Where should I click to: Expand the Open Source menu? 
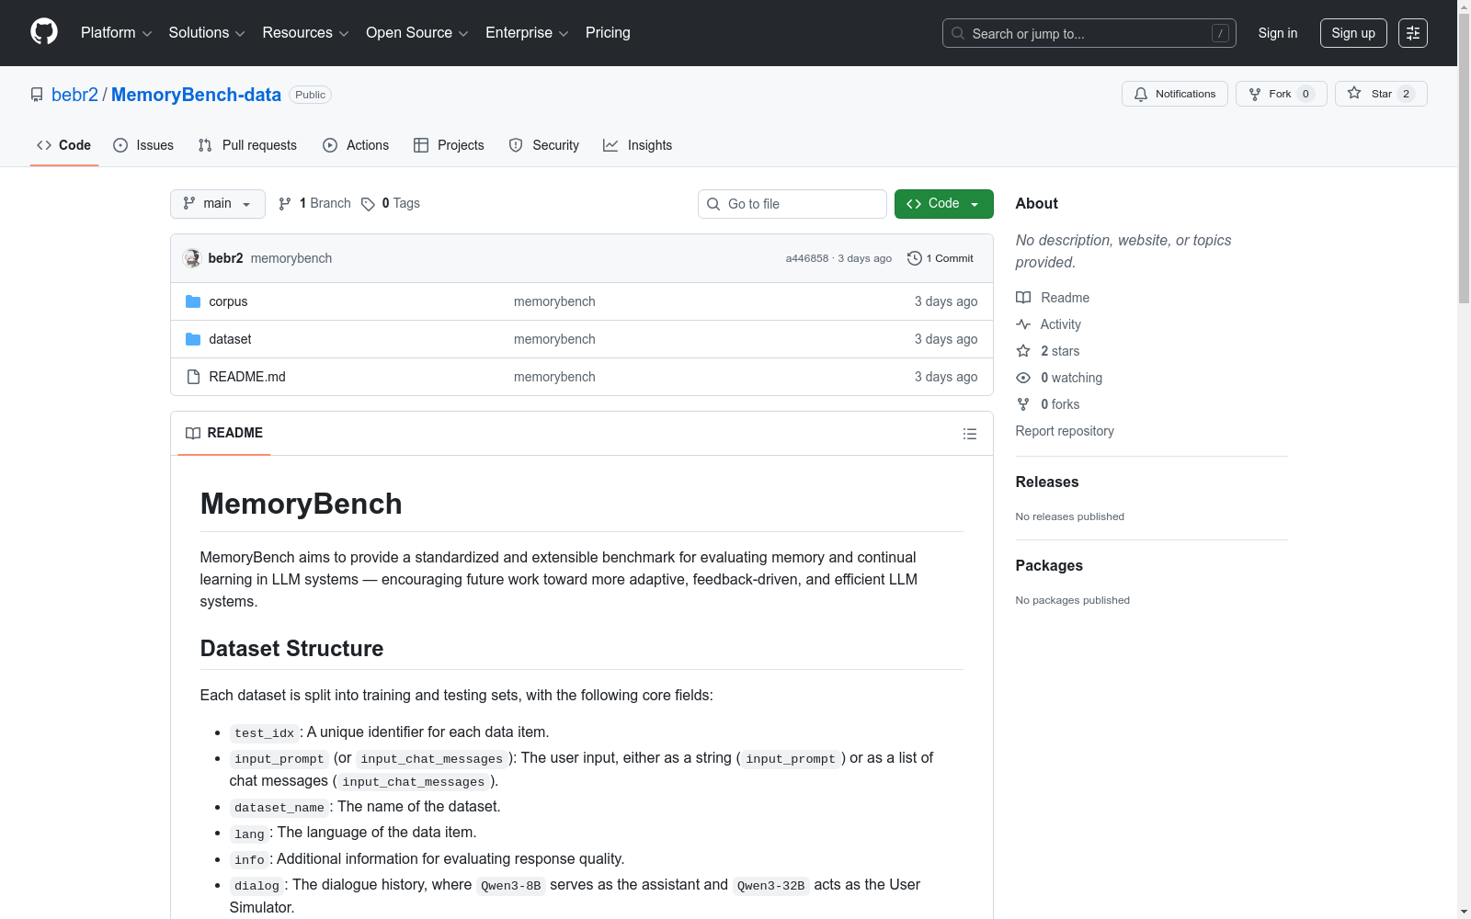coord(417,33)
